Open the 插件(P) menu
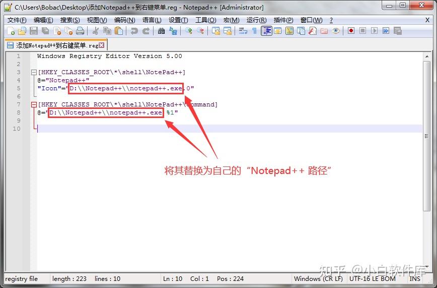Image resolution: width=437 pixels, height=288 pixels. [283, 20]
